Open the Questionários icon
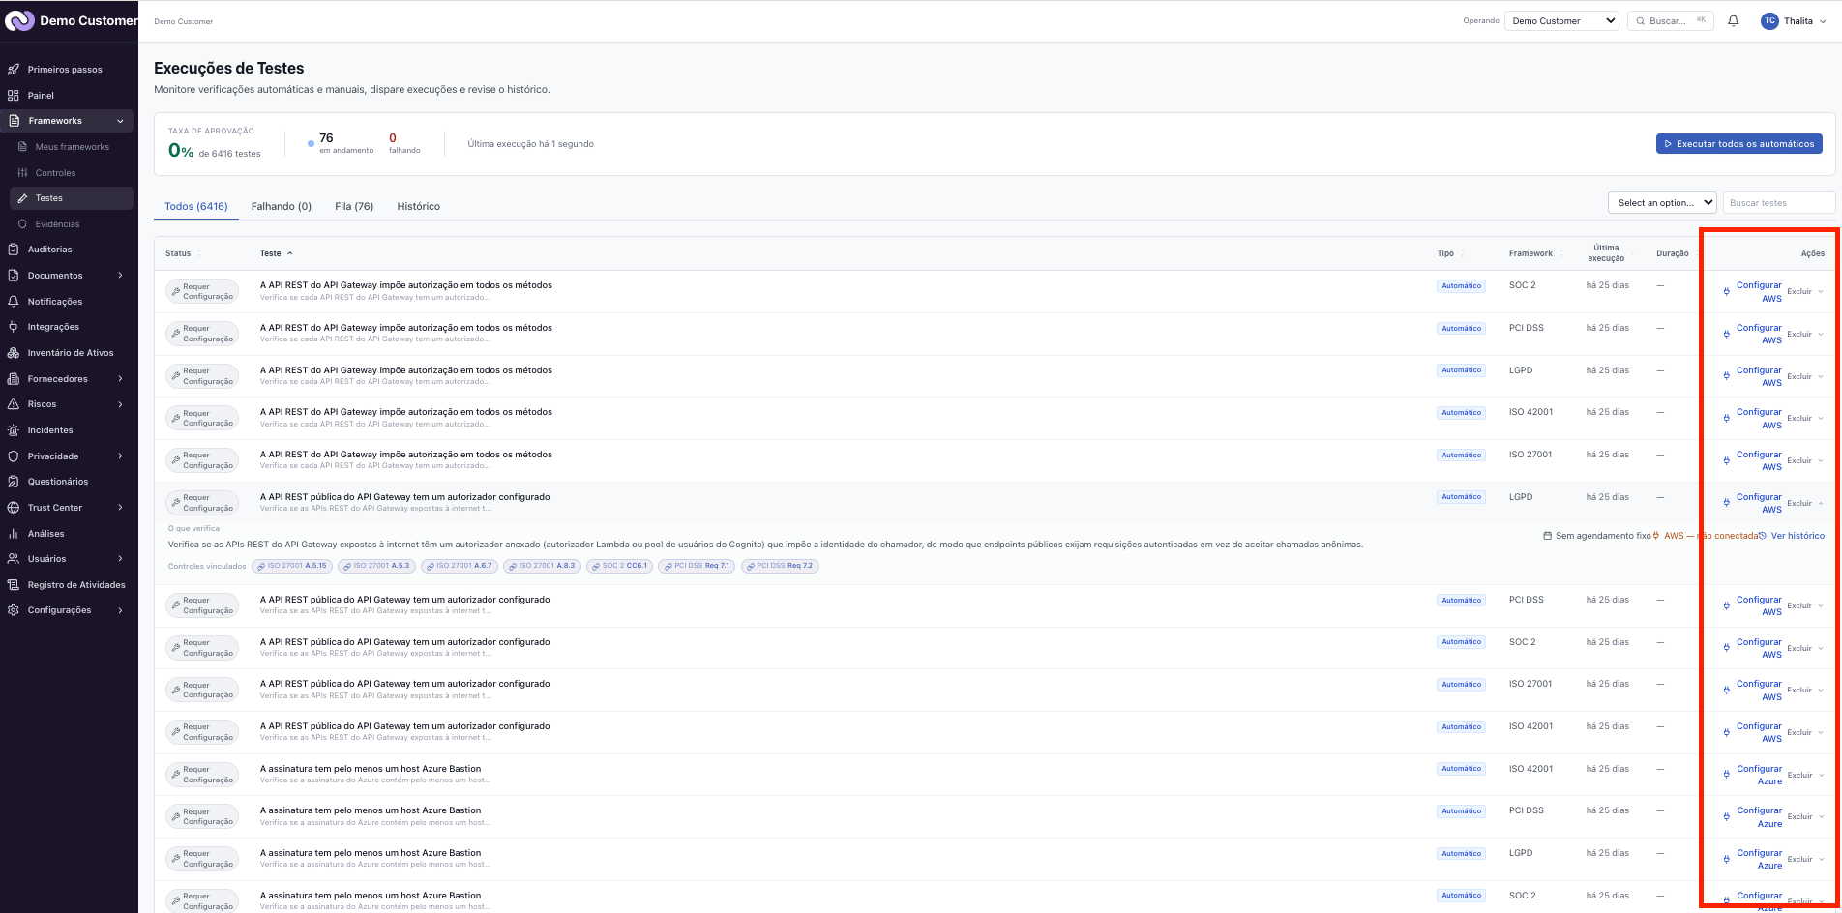 [x=14, y=482]
